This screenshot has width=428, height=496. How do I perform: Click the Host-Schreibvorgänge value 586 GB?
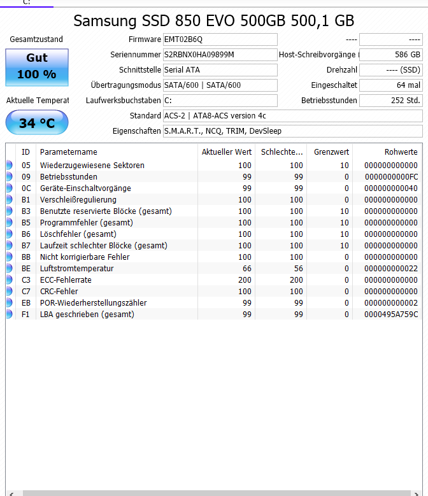[x=391, y=55]
